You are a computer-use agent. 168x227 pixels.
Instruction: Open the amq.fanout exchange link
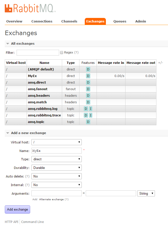[x=38, y=89]
